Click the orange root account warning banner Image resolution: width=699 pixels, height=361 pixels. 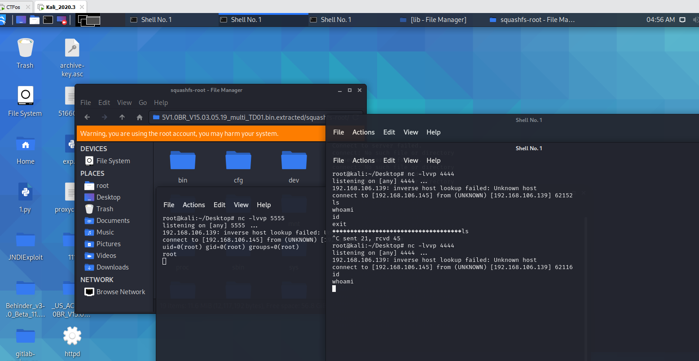click(x=201, y=134)
